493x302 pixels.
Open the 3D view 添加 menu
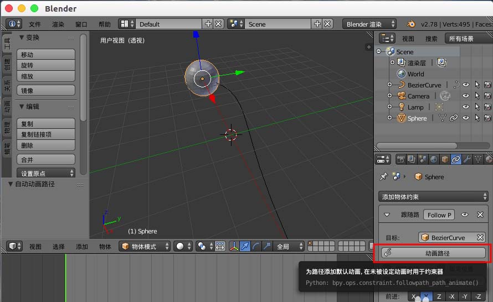(82, 247)
